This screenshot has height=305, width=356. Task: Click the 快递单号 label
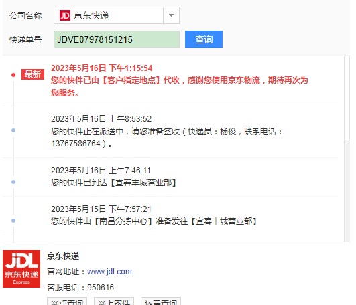click(25, 40)
